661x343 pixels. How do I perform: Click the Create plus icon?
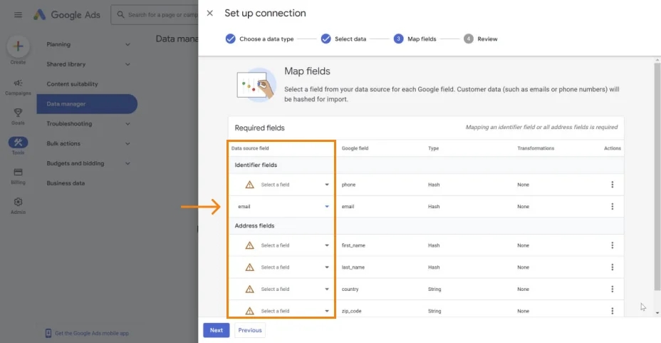18,46
